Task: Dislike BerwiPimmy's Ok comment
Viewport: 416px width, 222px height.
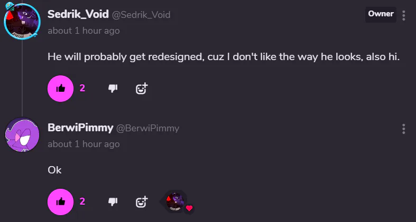Action: pyautogui.click(x=113, y=202)
